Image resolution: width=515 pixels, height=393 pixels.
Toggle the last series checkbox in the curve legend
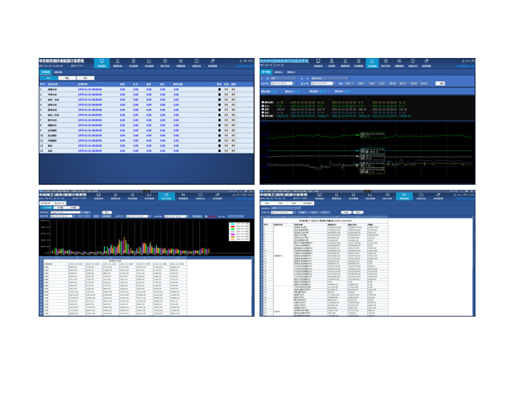coord(264,117)
